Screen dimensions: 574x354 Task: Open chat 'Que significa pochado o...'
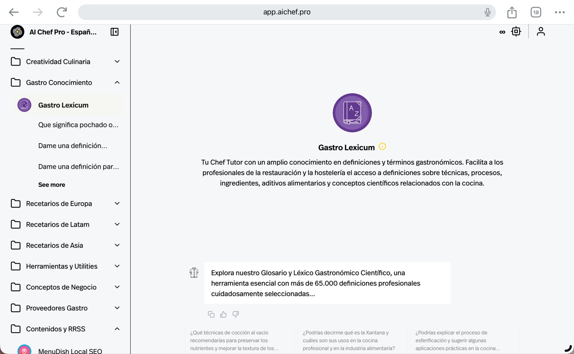click(x=78, y=125)
